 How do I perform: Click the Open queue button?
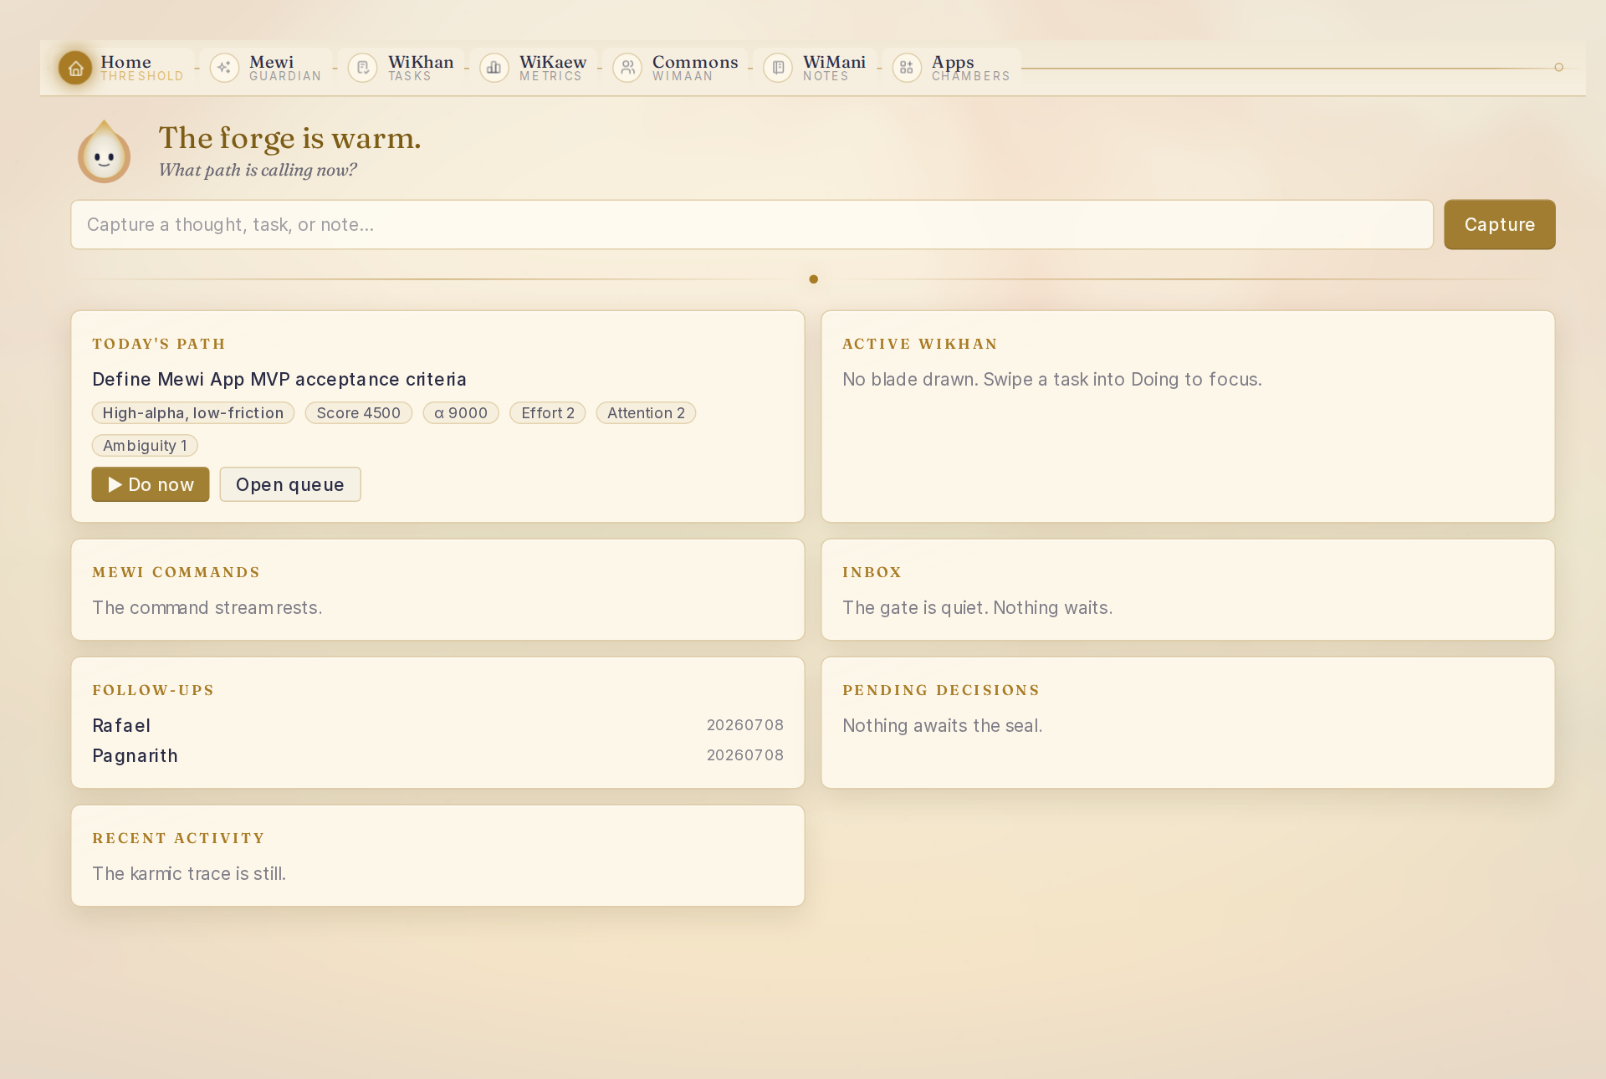[x=290, y=484]
